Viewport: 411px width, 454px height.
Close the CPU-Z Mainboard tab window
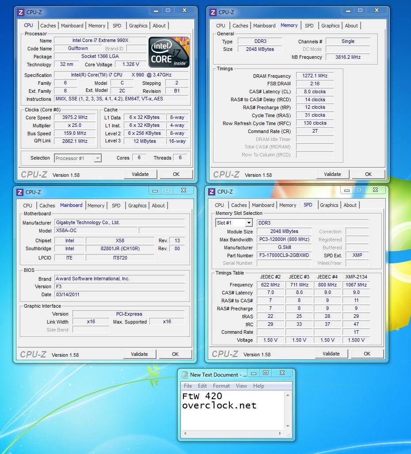coord(183,190)
